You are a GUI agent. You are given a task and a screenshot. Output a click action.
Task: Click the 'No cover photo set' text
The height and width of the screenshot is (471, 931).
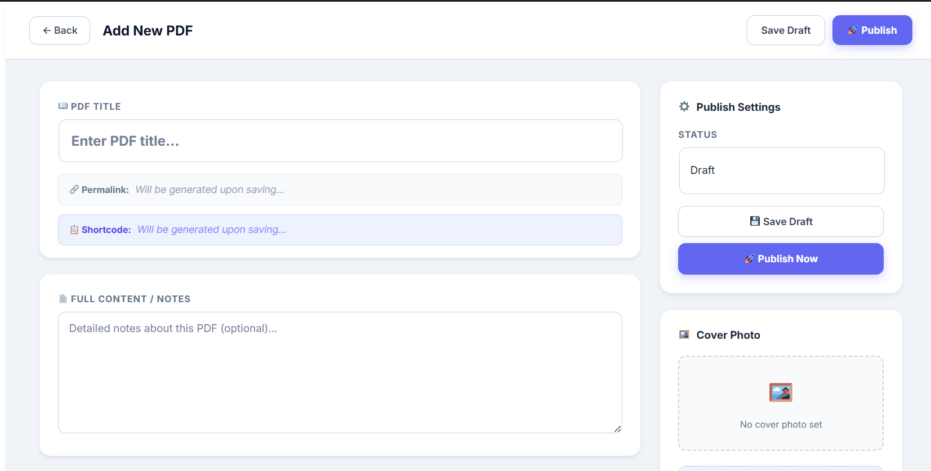(781, 424)
